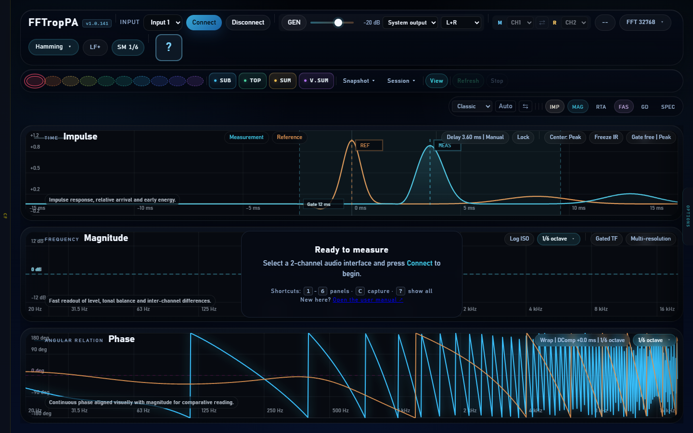Open the Hamming window dropdown
Viewport: 693px width, 433px height.
pyautogui.click(x=53, y=47)
